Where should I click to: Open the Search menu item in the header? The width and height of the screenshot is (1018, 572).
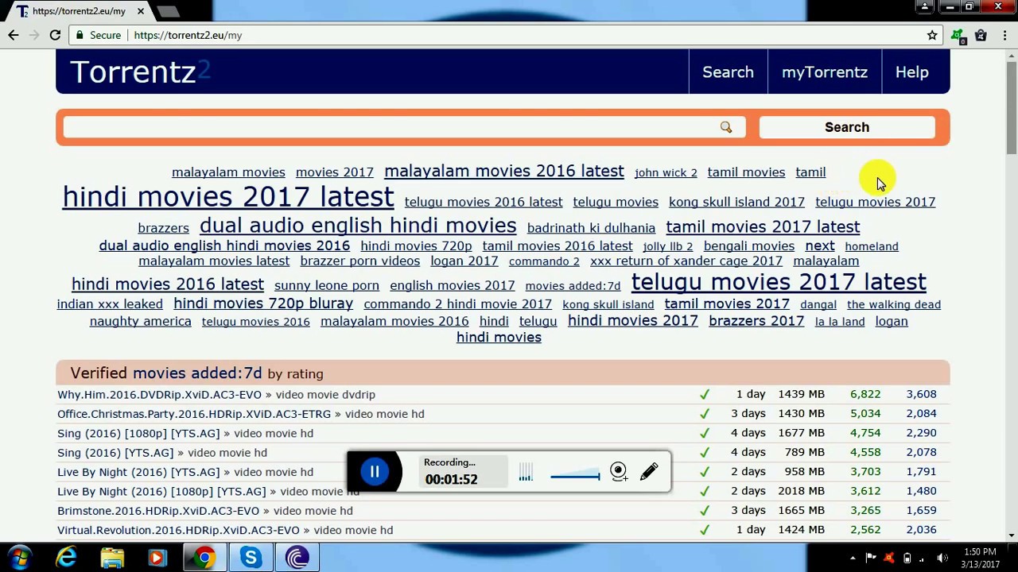click(x=728, y=72)
